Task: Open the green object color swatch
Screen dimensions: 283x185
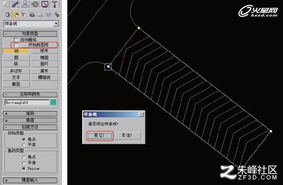Action: pos(53,102)
